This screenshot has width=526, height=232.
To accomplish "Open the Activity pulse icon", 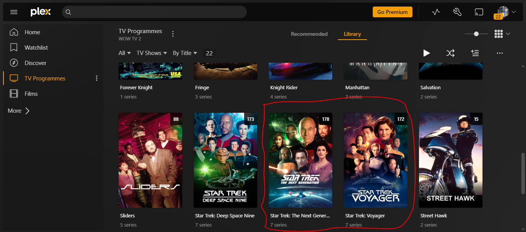I will 436,12.
